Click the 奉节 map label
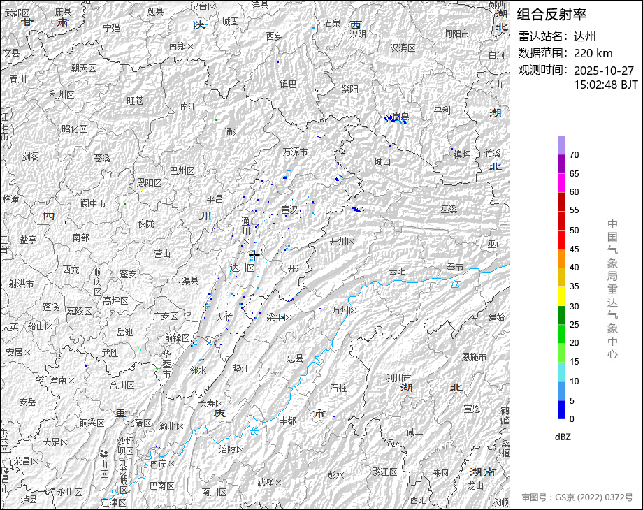Viewport: 643px width, 510px height. (x=455, y=267)
